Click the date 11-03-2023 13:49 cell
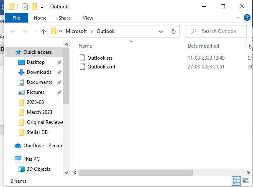This screenshot has width=253, height=187. [206, 58]
